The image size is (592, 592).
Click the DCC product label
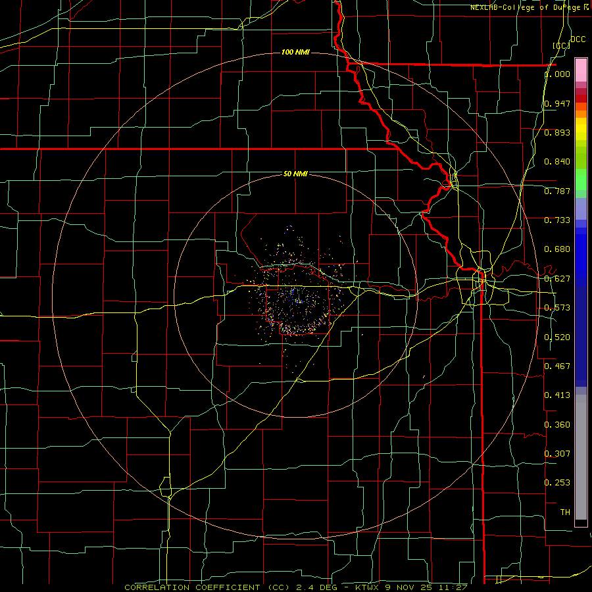[x=578, y=39]
